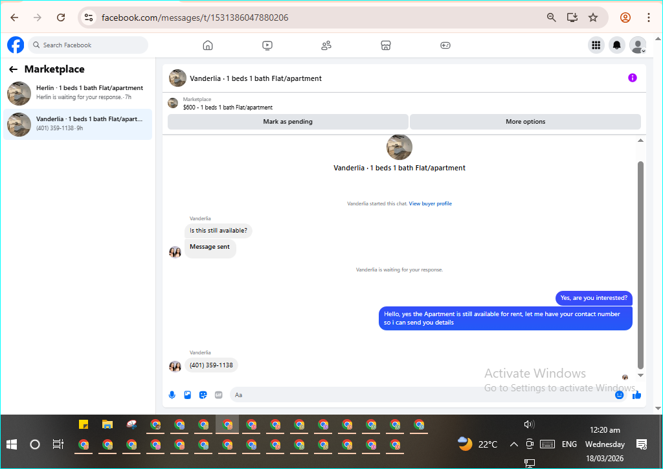The image size is (663, 469).
Task: Open the Herlin conversation
Action: [78, 93]
